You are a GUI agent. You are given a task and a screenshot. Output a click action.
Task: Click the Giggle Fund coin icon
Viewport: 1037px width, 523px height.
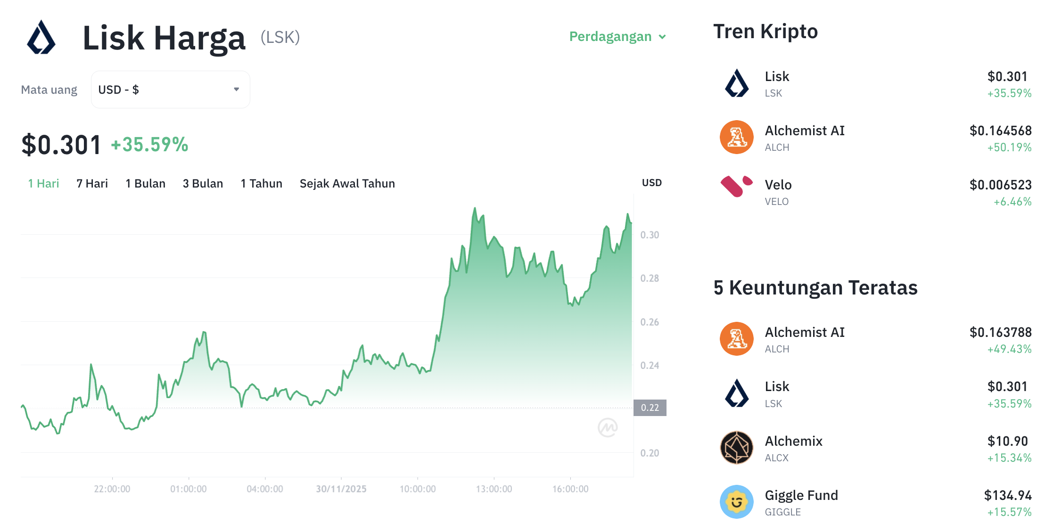point(736,502)
